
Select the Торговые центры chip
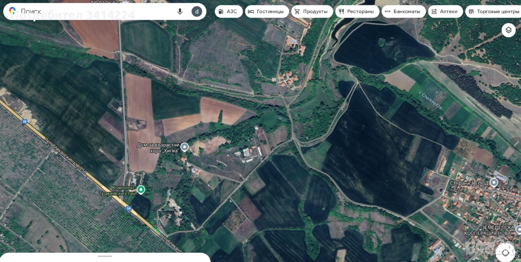494,11
